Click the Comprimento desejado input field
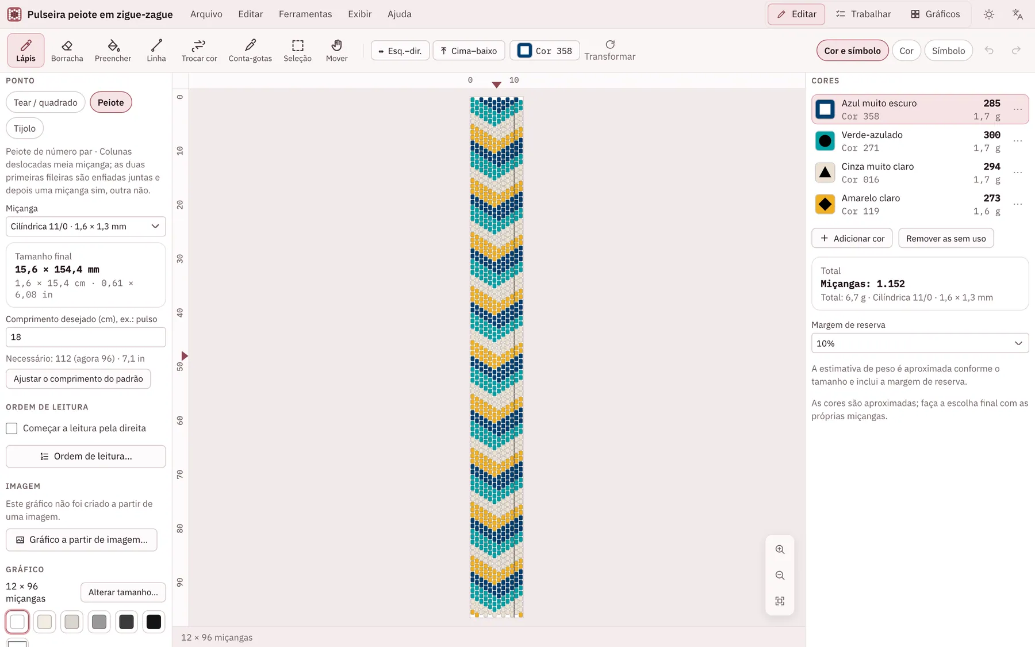Viewport: 1035px width, 647px height. [x=86, y=337]
